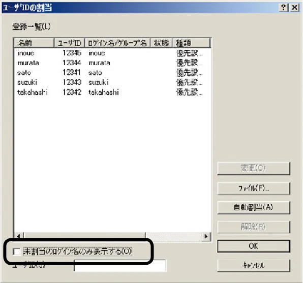Click the help question mark icon
The height and width of the screenshot is (283, 303).
pos(284,8)
